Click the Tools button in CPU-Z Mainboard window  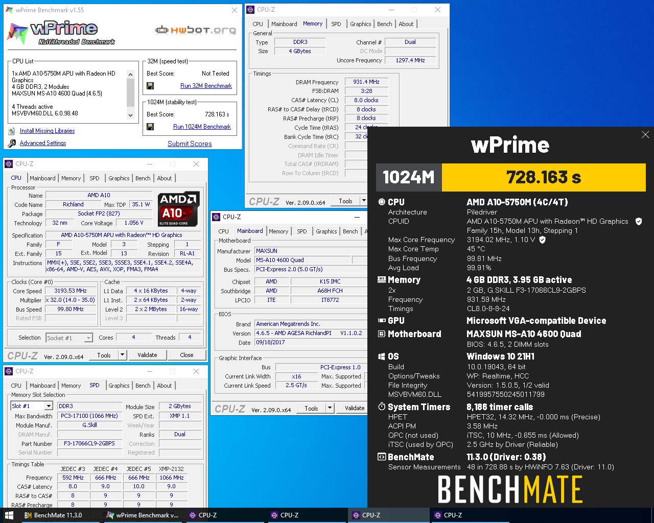click(311, 408)
